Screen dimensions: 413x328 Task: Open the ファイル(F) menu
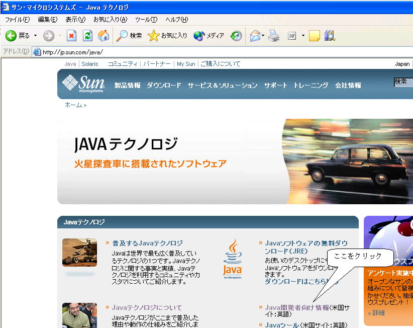pyautogui.click(x=18, y=20)
